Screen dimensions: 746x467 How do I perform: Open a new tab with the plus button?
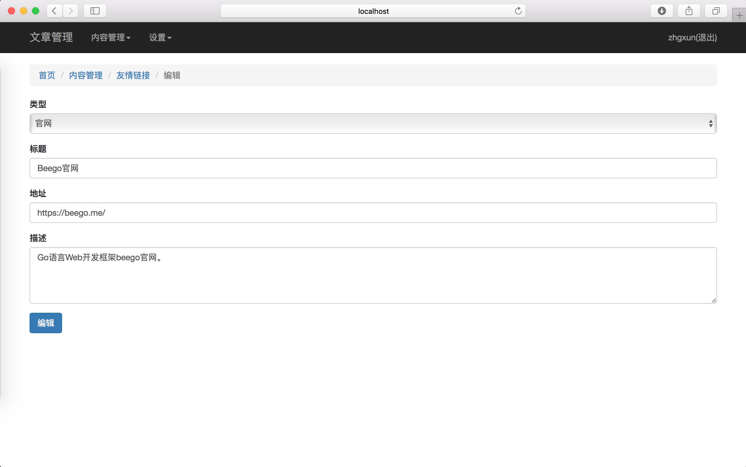[739, 15]
